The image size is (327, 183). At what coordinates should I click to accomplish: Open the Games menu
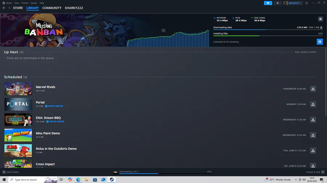(x=34, y=3)
